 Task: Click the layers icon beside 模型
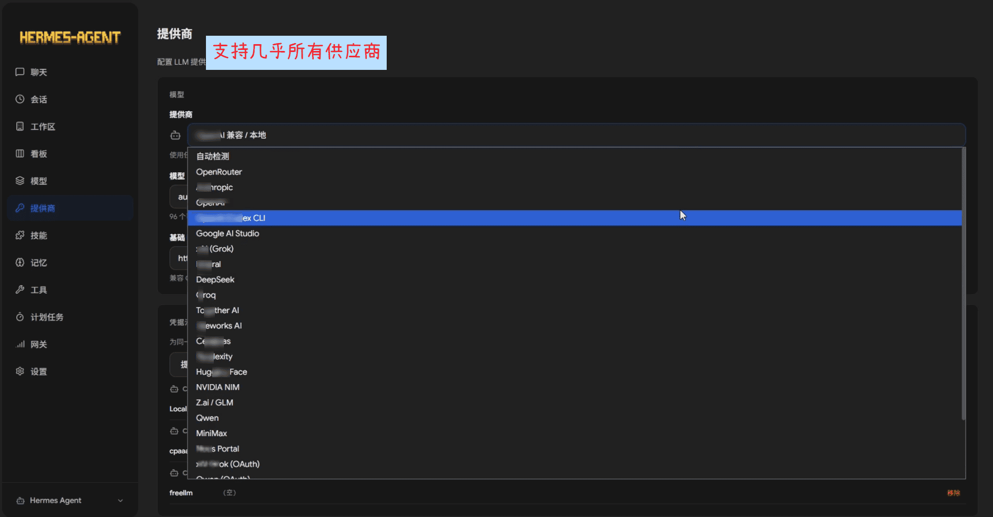point(20,181)
